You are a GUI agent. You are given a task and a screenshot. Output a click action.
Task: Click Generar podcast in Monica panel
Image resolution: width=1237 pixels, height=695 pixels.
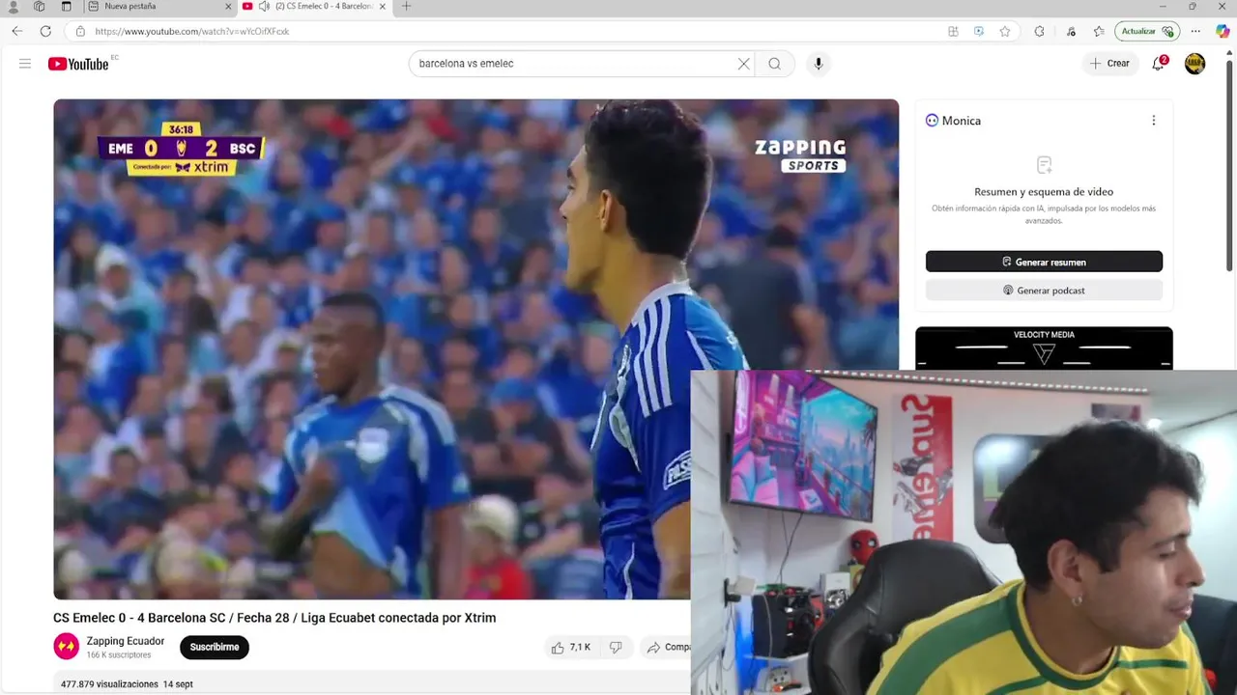coord(1044,291)
